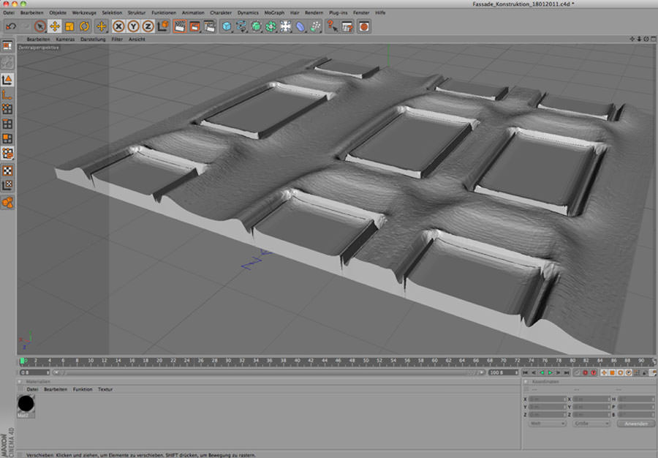Click the record keyframe button
This screenshot has height=458, width=658.
coord(586,372)
